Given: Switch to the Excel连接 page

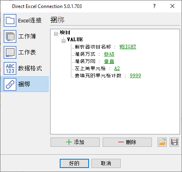Looking at the screenshot, I should (x=30, y=20).
